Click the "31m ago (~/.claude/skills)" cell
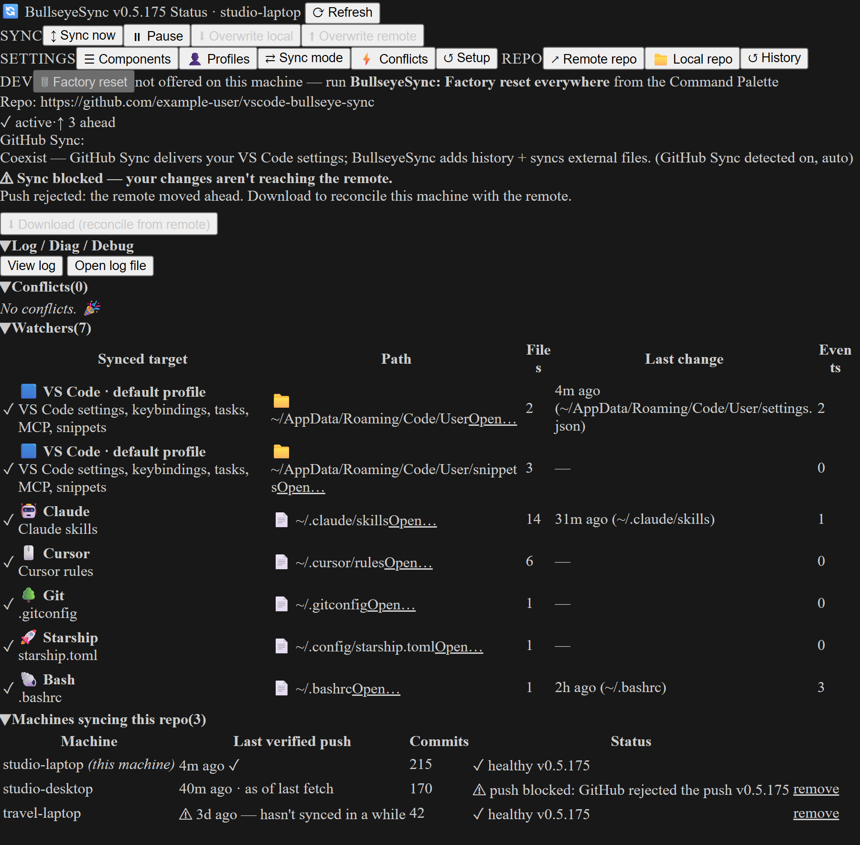Viewport: 860px width, 845px height. click(x=634, y=519)
